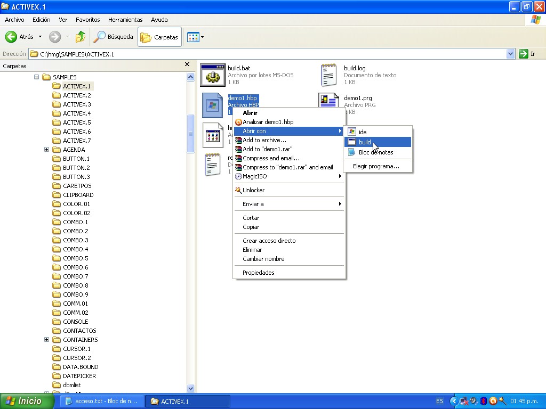
Task: Open the MagicISO submenu entry
Action: (256, 176)
